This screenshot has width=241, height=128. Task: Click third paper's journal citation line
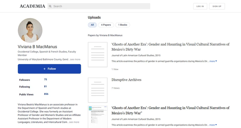(x=136, y=119)
